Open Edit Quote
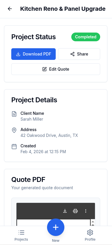This screenshot has height=245, width=112. pos(56,69)
